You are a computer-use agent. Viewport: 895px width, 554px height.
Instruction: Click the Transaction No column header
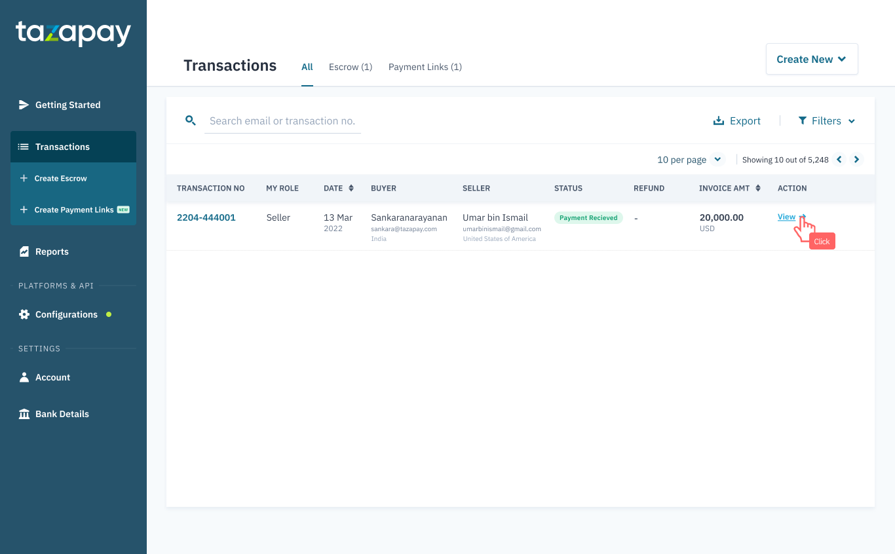[211, 188]
